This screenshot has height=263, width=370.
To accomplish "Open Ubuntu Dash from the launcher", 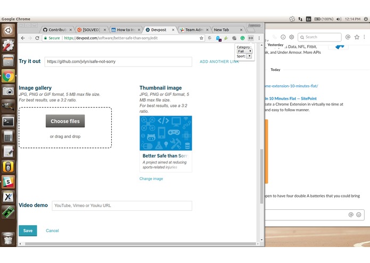I will pos(9,30).
